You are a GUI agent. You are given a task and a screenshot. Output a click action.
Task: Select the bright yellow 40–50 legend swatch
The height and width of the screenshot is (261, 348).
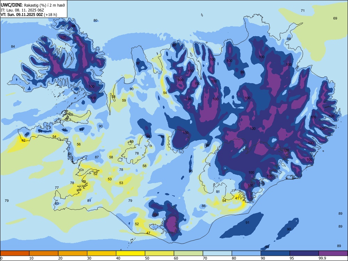pyautogui.click(x=130, y=253)
